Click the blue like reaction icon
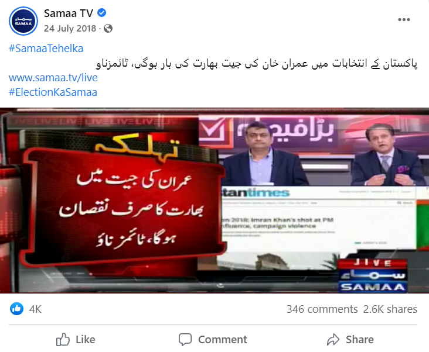The width and height of the screenshot is (429, 352). tap(16, 309)
